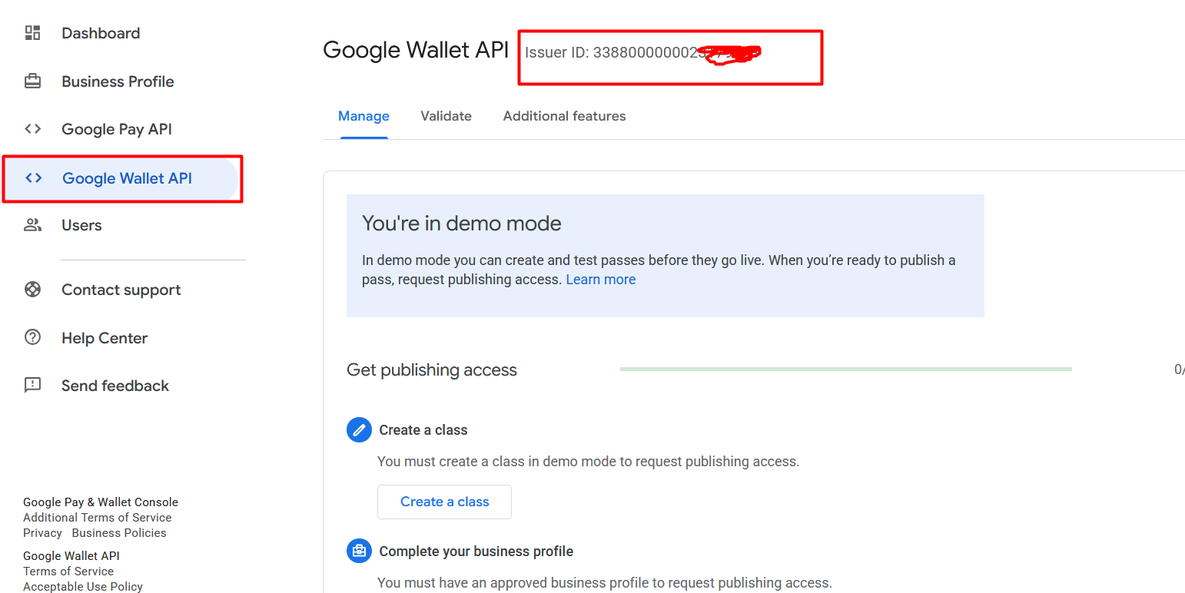
Task: Click the briefcase icon beside Complete your business profile
Action: [359, 552]
